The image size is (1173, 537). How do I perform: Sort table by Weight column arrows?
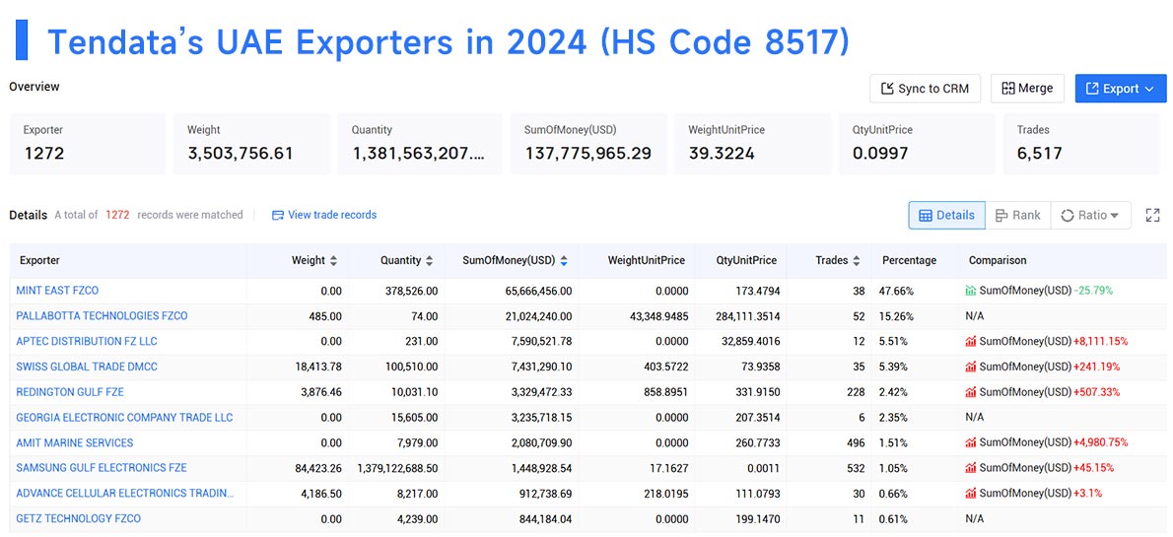[x=333, y=260]
